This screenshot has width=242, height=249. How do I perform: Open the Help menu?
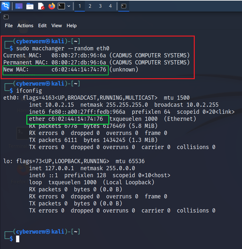click(x=72, y=26)
